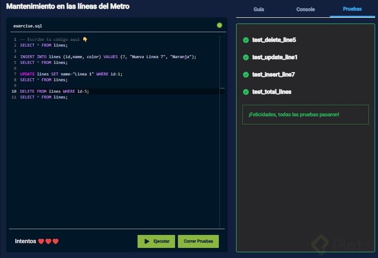Click title Mantenimiento en las líneas del Metro
378x258 pixels.
tap(68, 6)
